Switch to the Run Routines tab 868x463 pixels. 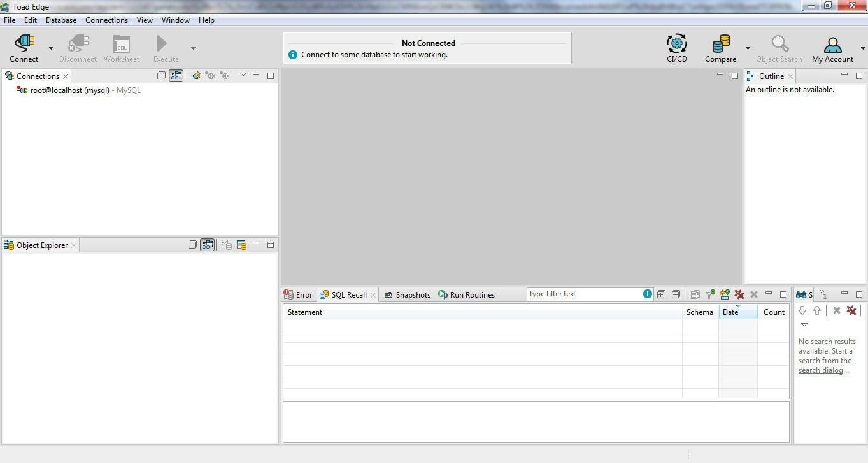pyautogui.click(x=467, y=295)
